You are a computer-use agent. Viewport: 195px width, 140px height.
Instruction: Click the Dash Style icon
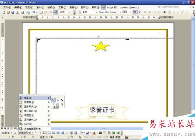click(105, 133)
